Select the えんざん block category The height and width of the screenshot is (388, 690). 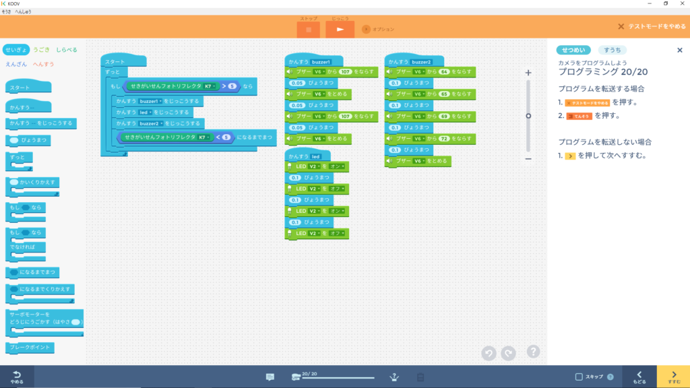click(16, 64)
